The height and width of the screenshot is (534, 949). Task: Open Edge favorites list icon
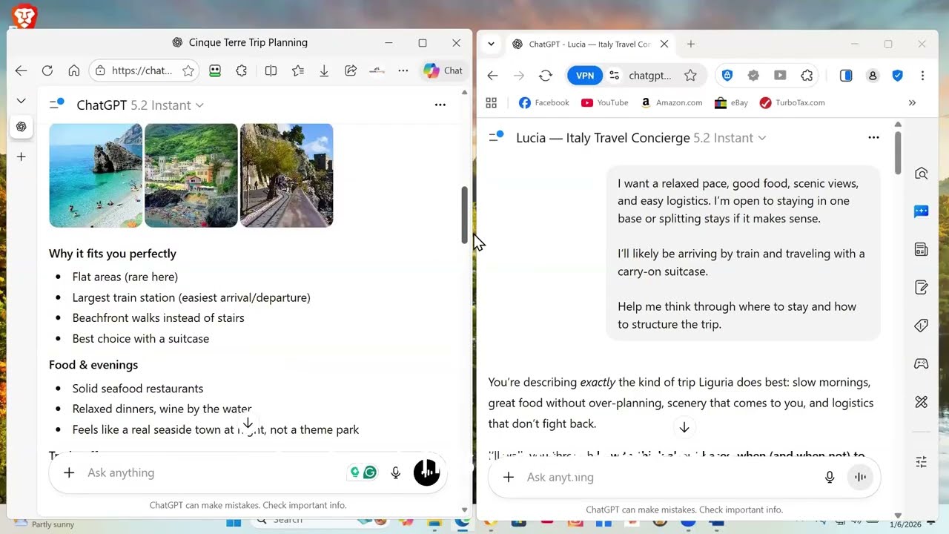[297, 70]
